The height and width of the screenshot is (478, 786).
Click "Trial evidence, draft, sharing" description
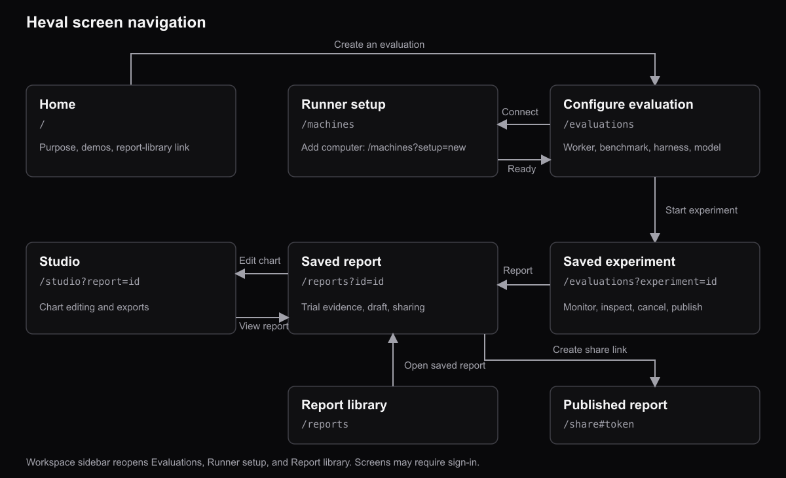coord(363,307)
